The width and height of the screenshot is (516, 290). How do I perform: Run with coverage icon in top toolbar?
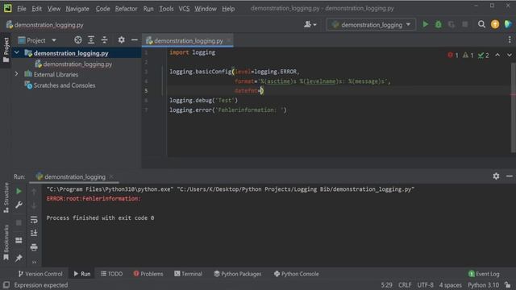point(451,24)
